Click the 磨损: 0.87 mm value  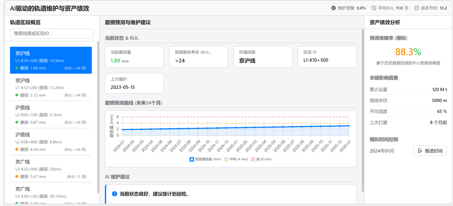point(33,122)
